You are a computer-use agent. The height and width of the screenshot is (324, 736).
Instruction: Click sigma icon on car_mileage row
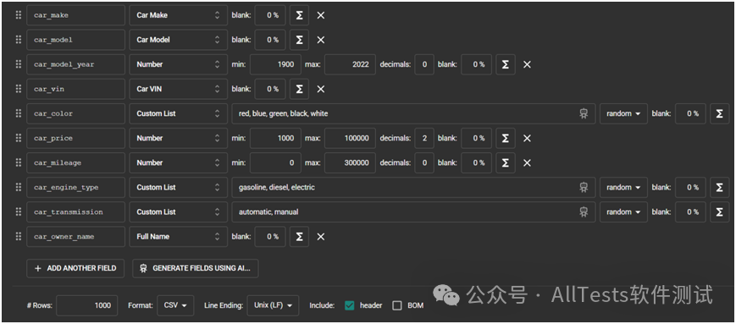(x=506, y=162)
